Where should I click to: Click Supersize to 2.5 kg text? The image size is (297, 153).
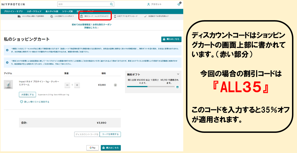(53, 95)
